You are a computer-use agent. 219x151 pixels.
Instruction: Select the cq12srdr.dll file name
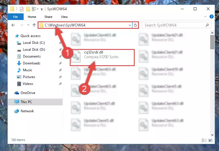[x=94, y=52]
